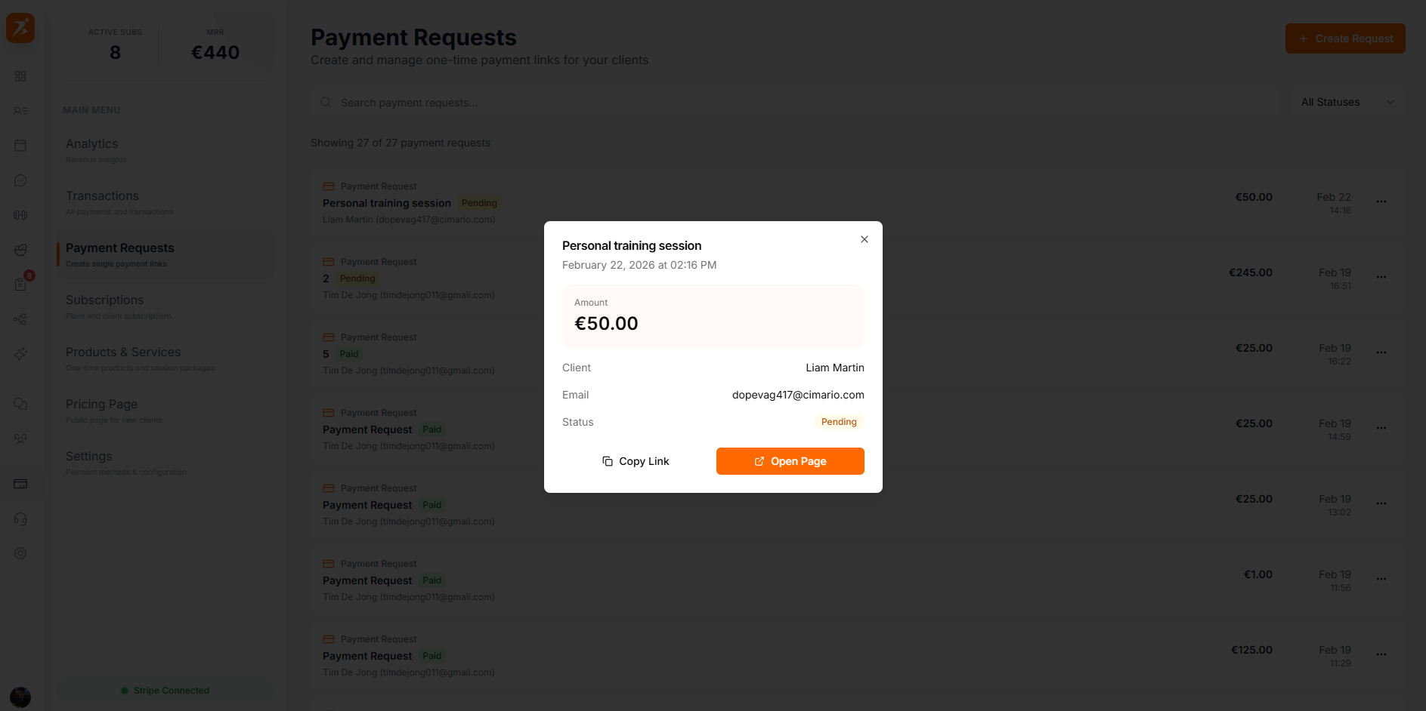Click Copy Link in the dialog
The image size is (1426, 711).
click(x=636, y=460)
